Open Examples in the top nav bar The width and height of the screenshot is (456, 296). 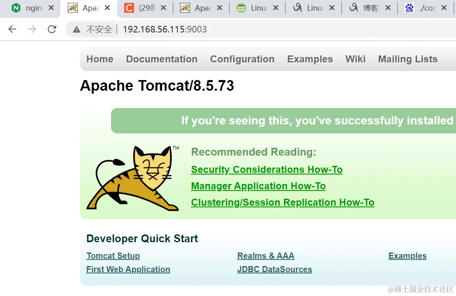click(310, 59)
